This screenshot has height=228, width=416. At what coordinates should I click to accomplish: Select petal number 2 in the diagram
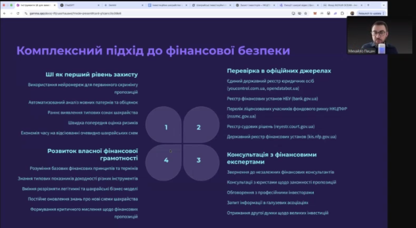coord(201,125)
